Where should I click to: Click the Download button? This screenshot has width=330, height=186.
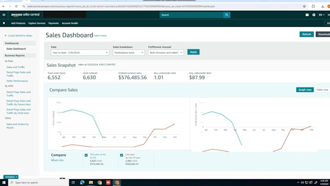tap(323, 34)
